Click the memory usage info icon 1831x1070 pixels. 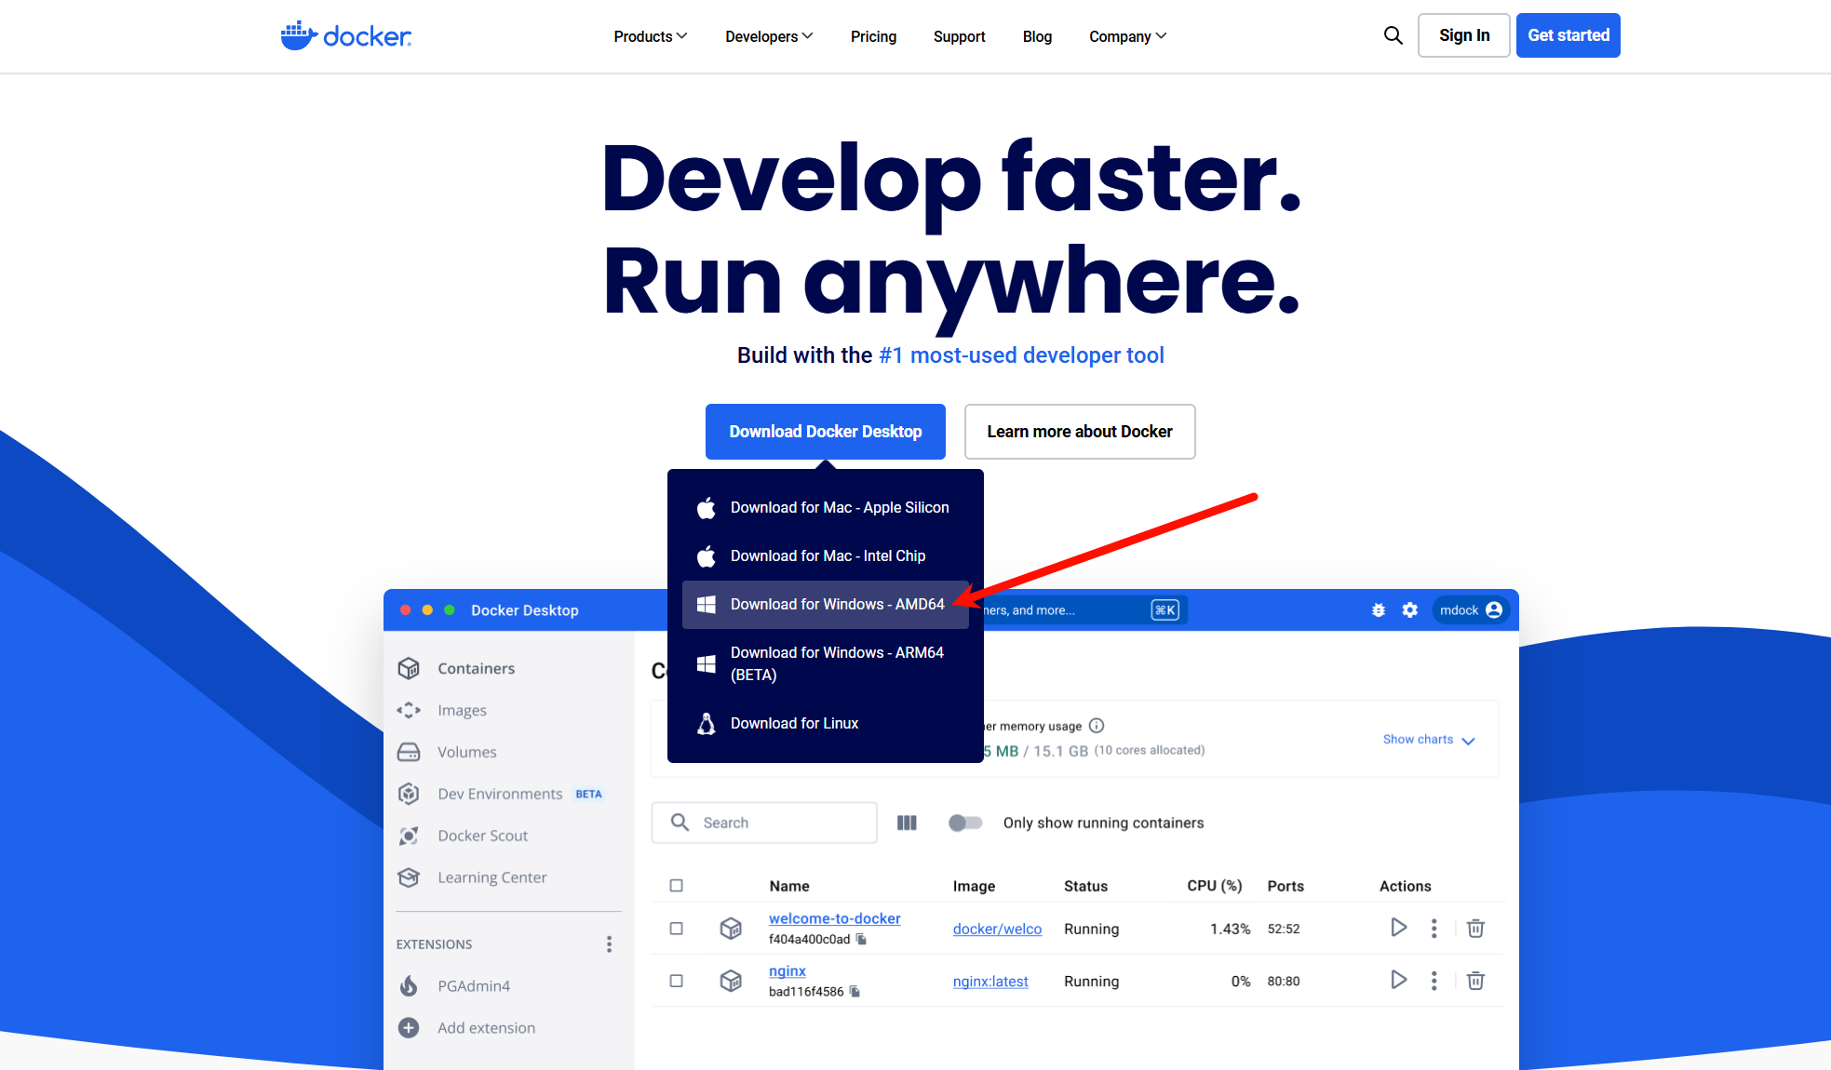1097,726
